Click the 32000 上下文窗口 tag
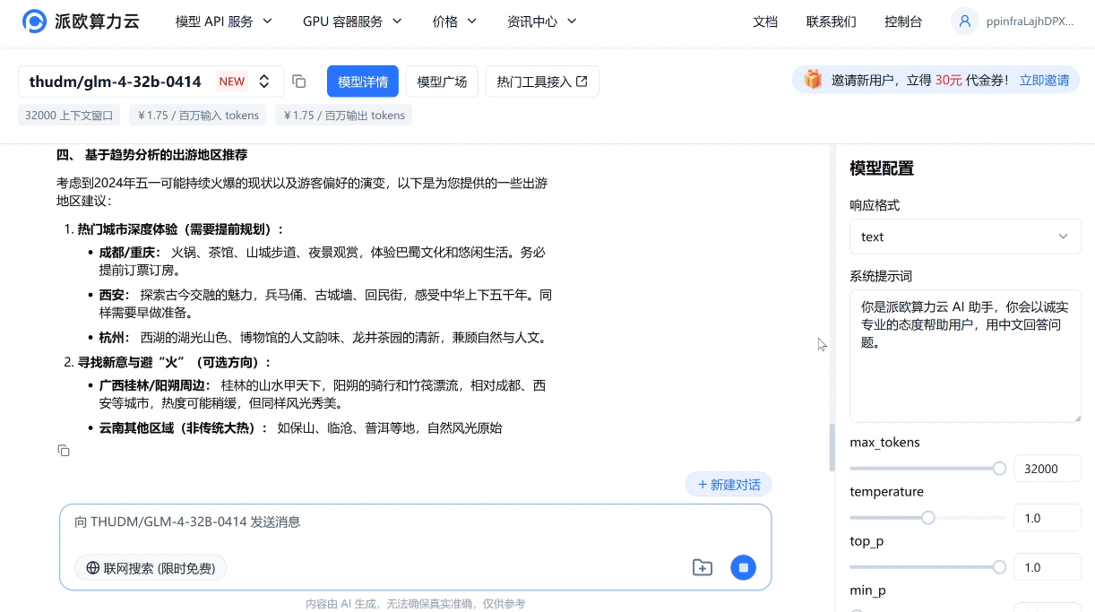 click(70, 115)
